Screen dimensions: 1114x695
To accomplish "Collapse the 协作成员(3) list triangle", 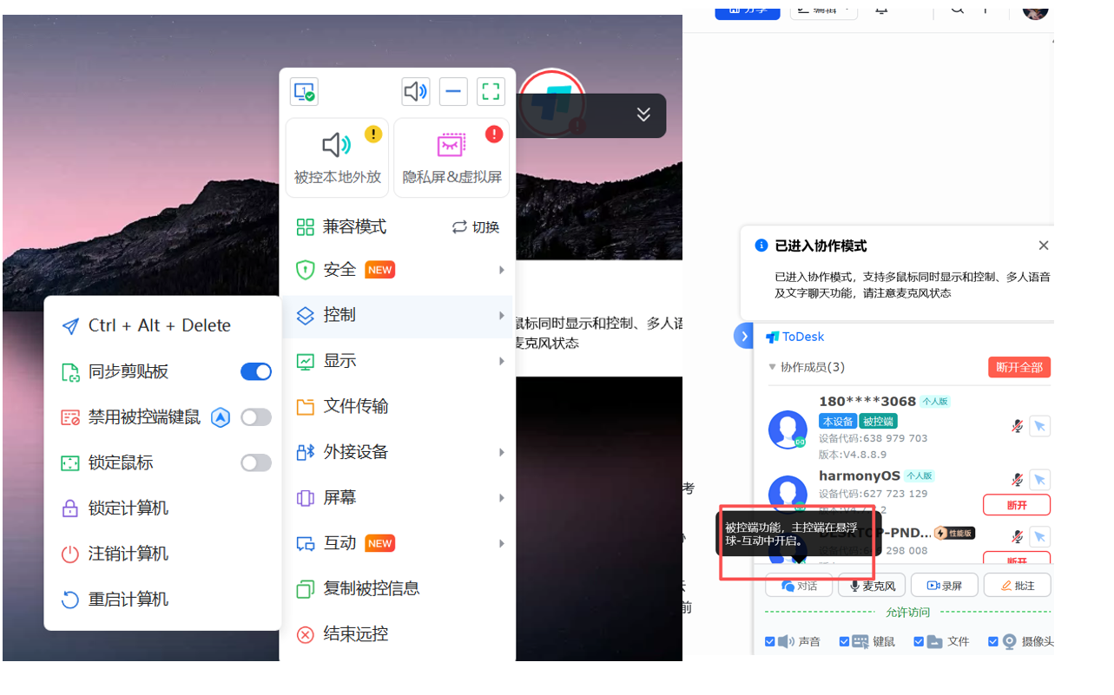I will [x=772, y=367].
